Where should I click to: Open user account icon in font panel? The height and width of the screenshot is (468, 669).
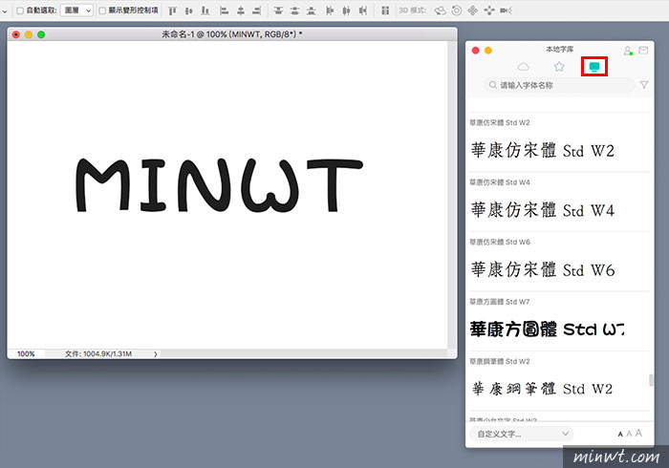coord(628,51)
